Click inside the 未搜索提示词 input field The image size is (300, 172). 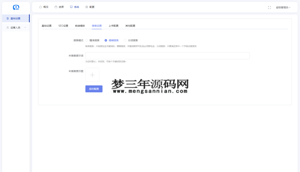(167, 55)
